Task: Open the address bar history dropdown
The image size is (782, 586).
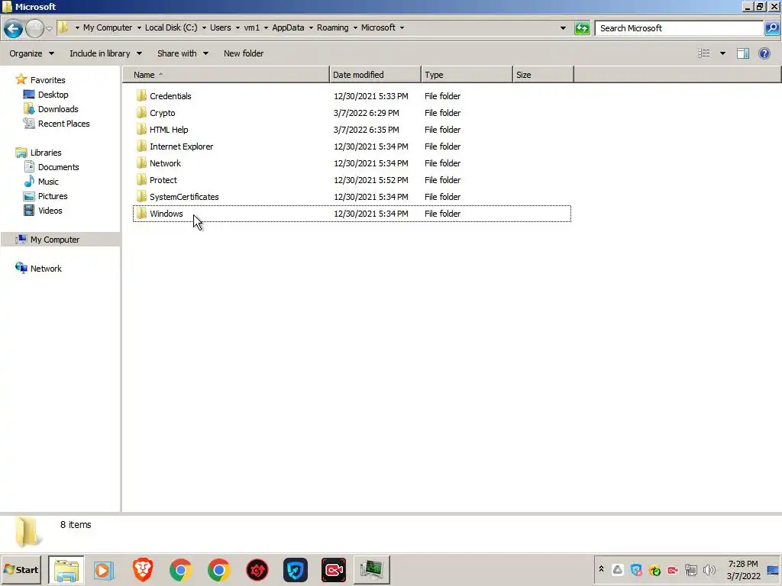Action: (563, 28)
